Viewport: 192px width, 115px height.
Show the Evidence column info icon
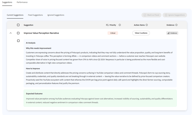176,25
